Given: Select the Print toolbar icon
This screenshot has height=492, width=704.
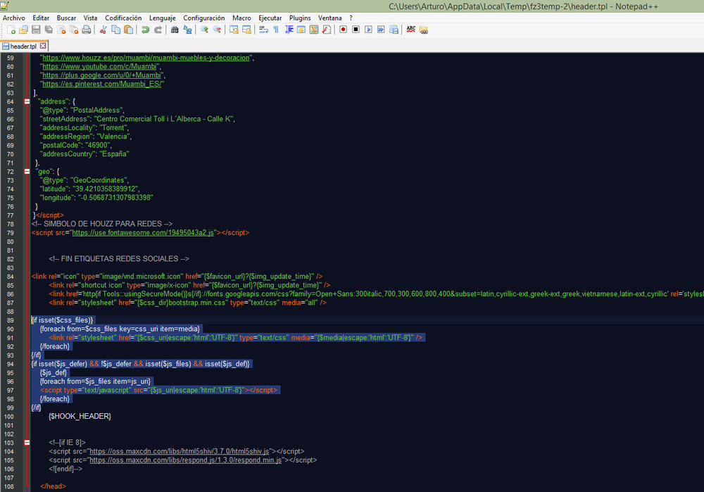Looking at the screenshot, I should point(86,30).
